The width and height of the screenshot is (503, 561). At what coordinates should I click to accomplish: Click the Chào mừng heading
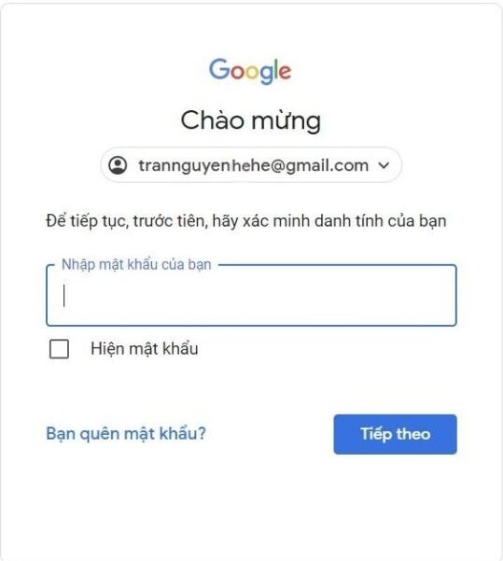pos(251,121)
